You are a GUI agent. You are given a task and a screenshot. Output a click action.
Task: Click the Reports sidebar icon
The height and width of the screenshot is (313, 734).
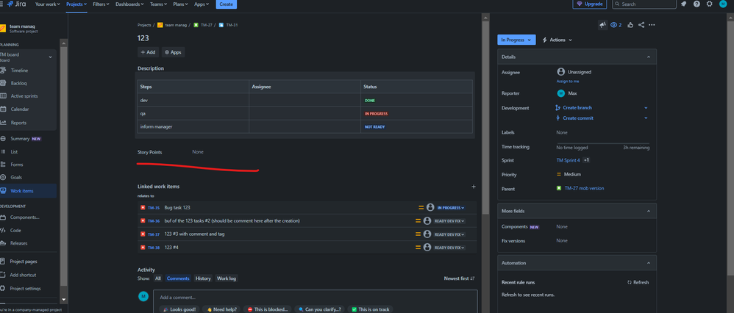[x=4, y=123]
